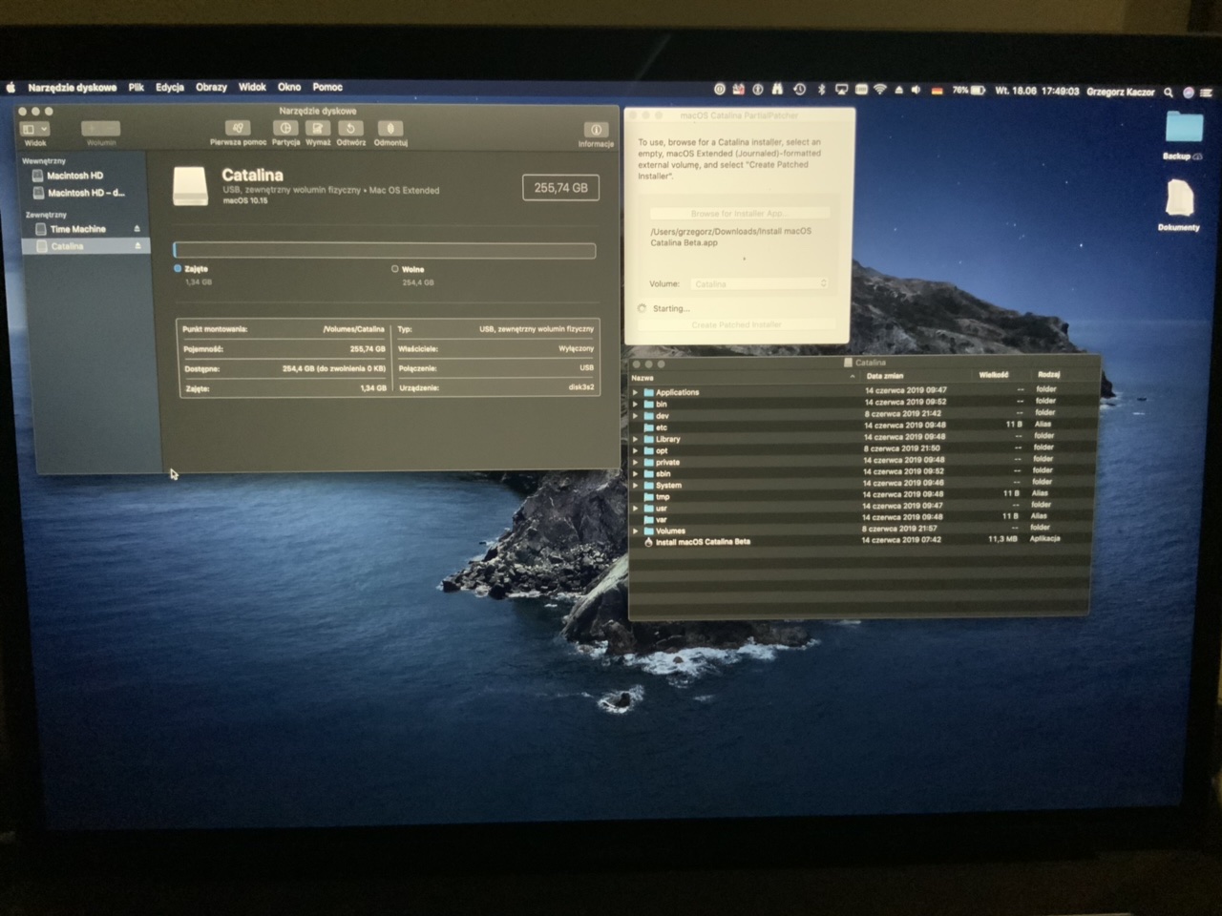Open AirPlay display menu icon
Viewport: 1222px width, 916px height.
pos(841,90)
